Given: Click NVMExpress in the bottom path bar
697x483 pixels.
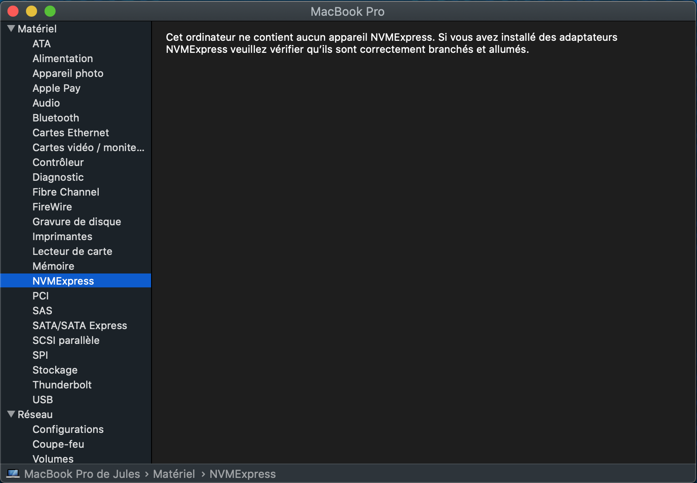Looking at the screenshot, I should coord(243,474).
